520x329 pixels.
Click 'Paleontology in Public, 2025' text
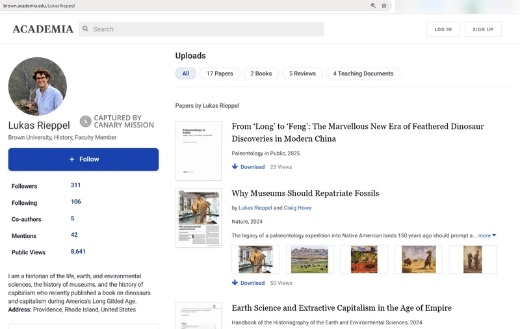pyautogui.click(x=266, y=153)
